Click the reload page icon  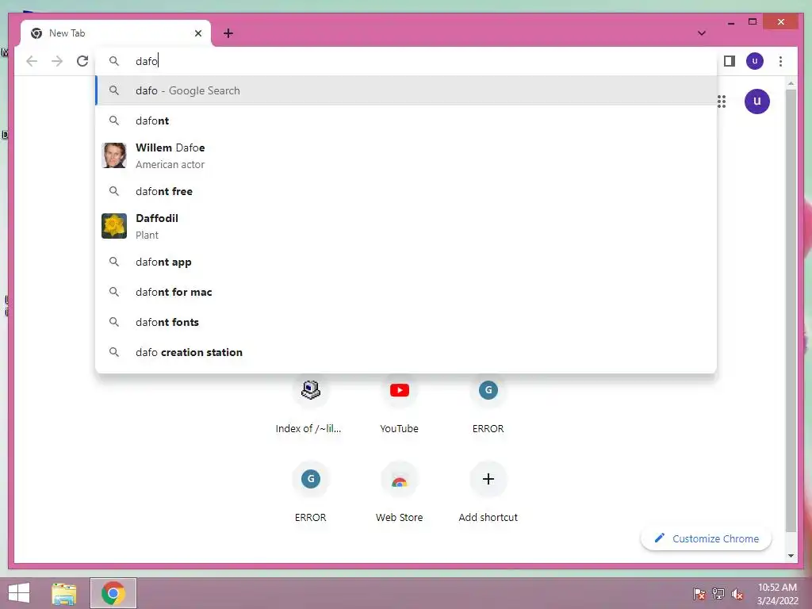(x=82, y=61)
